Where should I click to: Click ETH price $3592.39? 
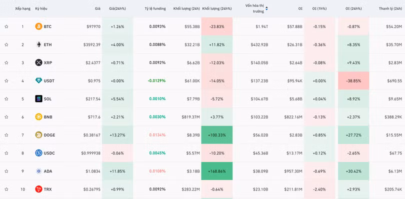coord(92,44)
